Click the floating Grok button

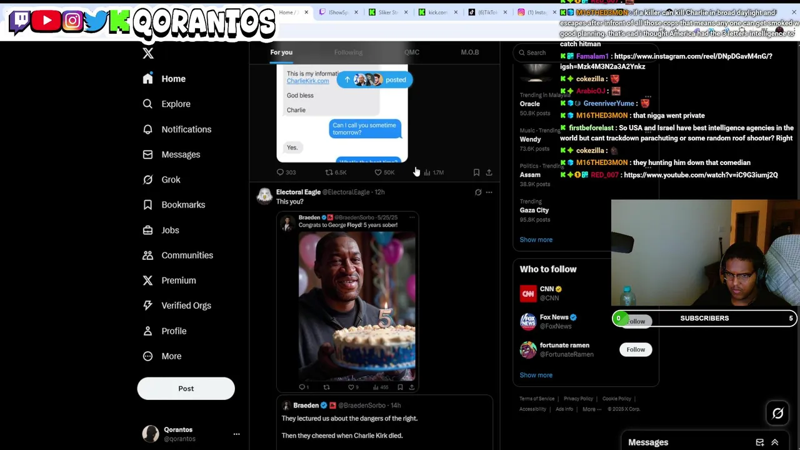pyautogui.click(x=778, y=413)
